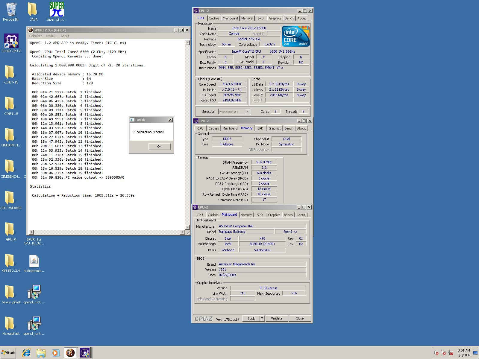Open the HWBOT menu in GPUPI
The height and width of the screenshot is (359, 479).
pyautogui.click(x=51, y=36)
